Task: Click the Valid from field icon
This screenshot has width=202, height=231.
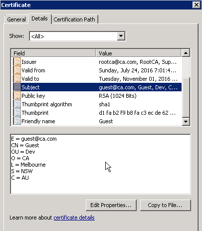Action: click(17, 70)
